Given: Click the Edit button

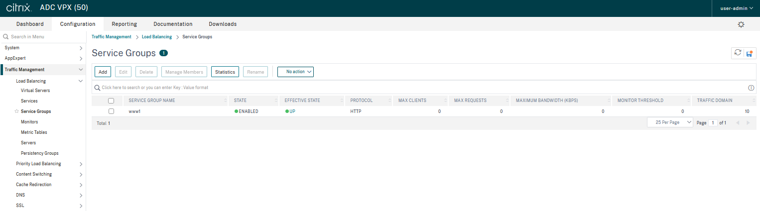Looking at the screenshot, I should point(123,72).
